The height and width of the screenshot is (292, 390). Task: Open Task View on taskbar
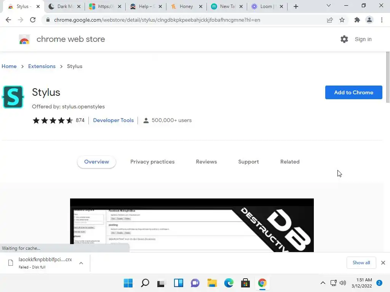click(161, 283)
